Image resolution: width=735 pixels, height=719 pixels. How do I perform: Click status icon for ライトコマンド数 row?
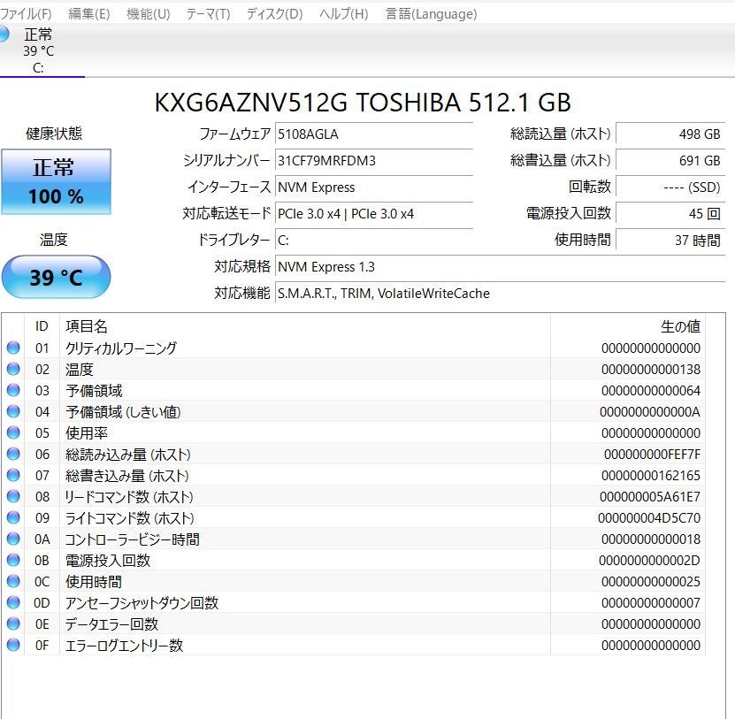click(x=13, y=518)
